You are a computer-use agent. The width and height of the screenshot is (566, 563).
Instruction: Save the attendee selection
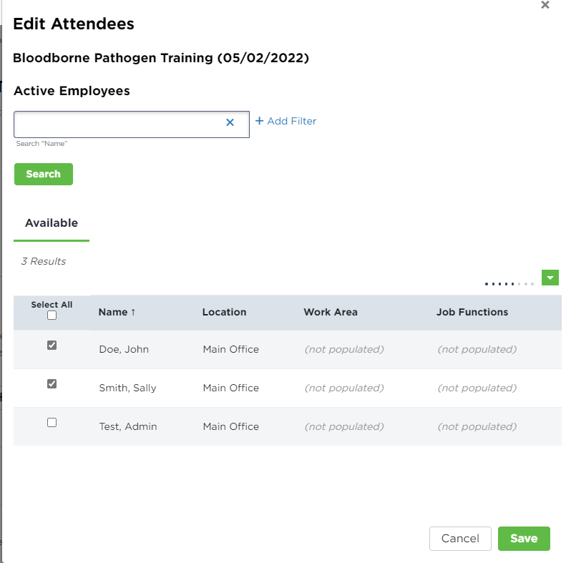tap(523, 539)
